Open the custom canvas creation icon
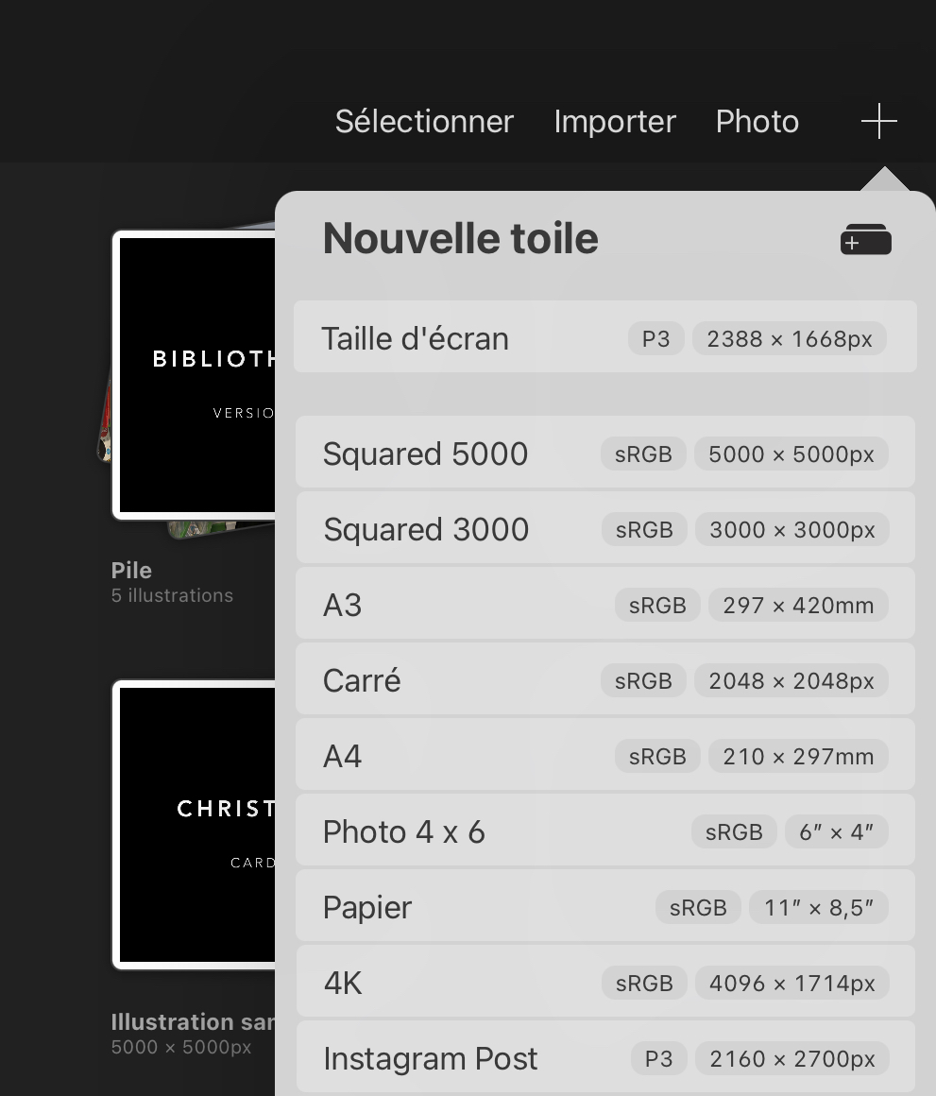The width and height of the screenshot is (936, 1096). [x=865, y=240]
